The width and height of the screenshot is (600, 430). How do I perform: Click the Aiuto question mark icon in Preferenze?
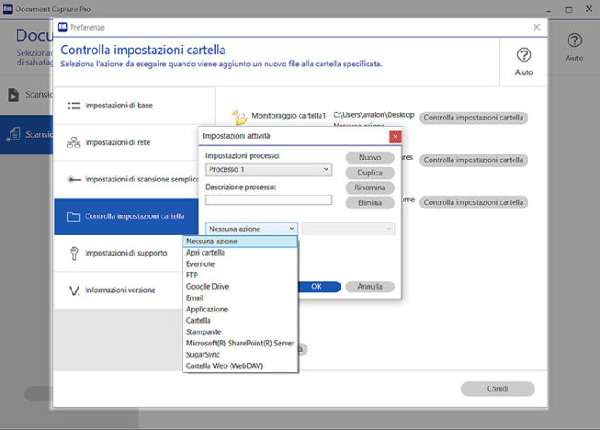tap(524, 55)
